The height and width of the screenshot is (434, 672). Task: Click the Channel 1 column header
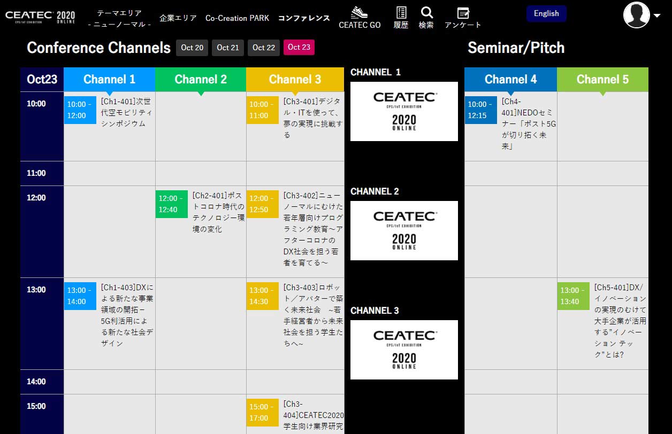click(x=109, y=80)
